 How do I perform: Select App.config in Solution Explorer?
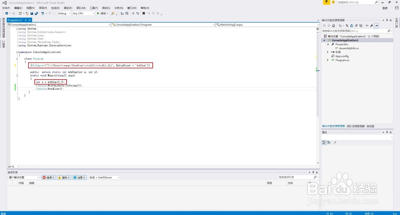coord(342,56)
